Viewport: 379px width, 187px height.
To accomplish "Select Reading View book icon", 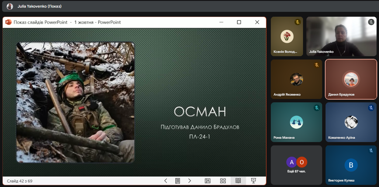I will point(238,181).
